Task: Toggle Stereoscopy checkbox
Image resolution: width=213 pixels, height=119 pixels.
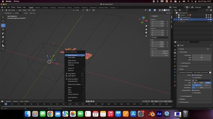Action: coord(180,66)
